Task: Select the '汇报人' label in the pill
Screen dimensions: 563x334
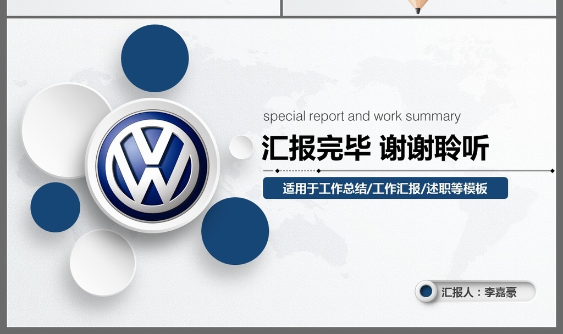Action: [x=457, y=292]
